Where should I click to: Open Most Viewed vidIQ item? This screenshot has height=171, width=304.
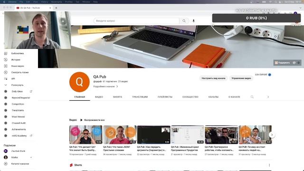pyautogui.click(x=18, y=117)
